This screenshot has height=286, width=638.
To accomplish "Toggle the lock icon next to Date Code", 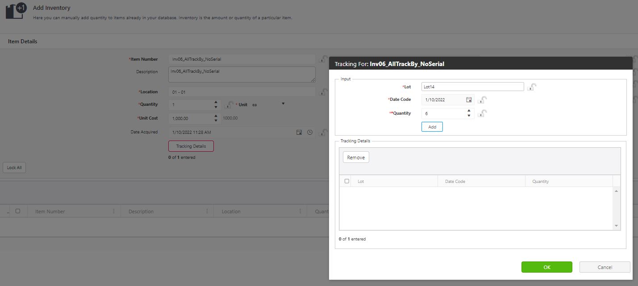I will pyautogui.click(x=482, y=100).
